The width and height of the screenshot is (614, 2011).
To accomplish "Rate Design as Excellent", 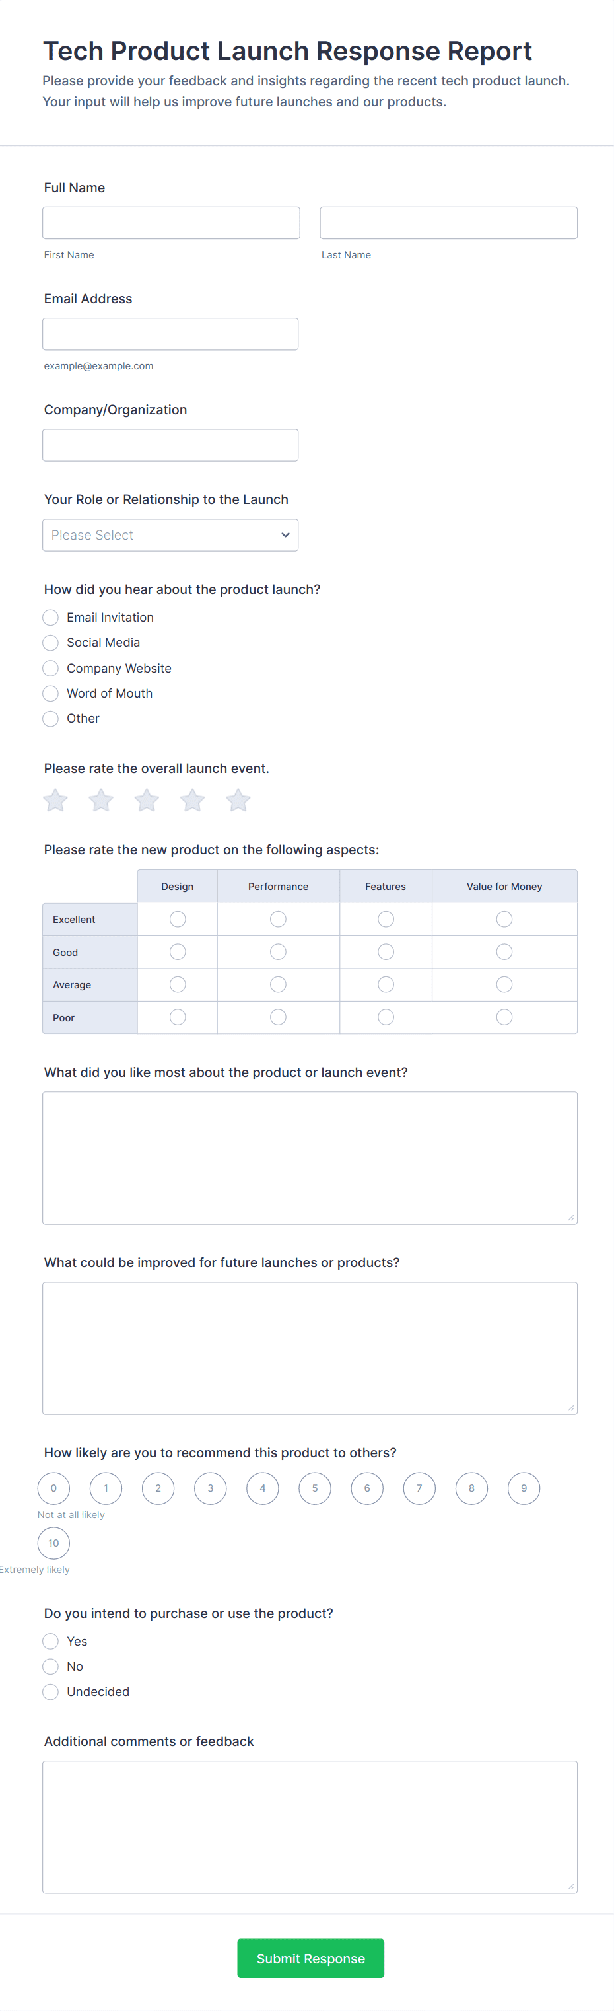I will tap(178, 919).
